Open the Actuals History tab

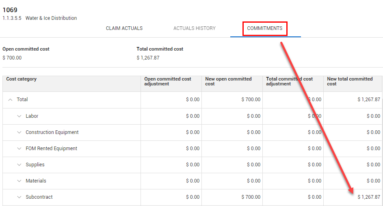pos(194,28)
